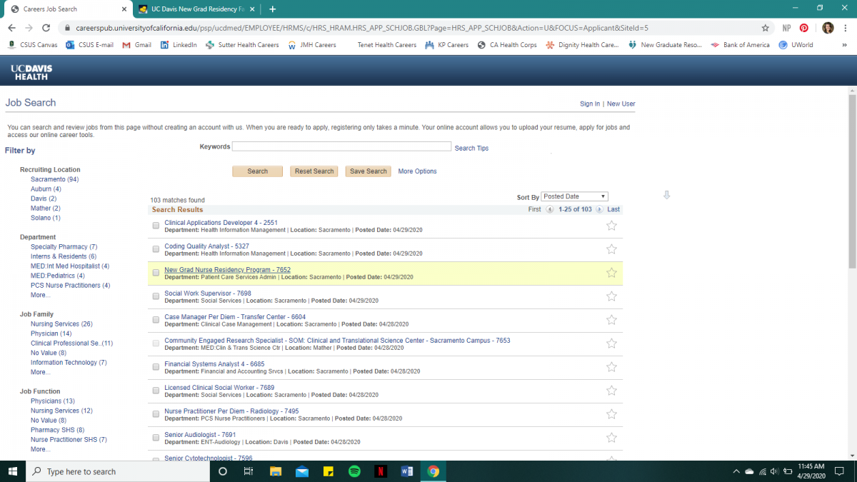Switch to UC Davis New Grad Residency tab
This screenshot has height=482, width=857.
coord(195,9)
